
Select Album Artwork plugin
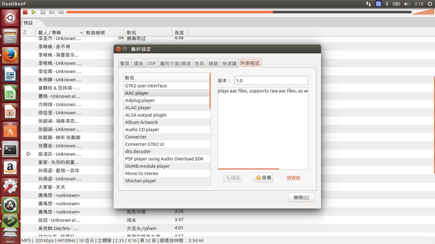pyautogui.click(x=167, y=122)
